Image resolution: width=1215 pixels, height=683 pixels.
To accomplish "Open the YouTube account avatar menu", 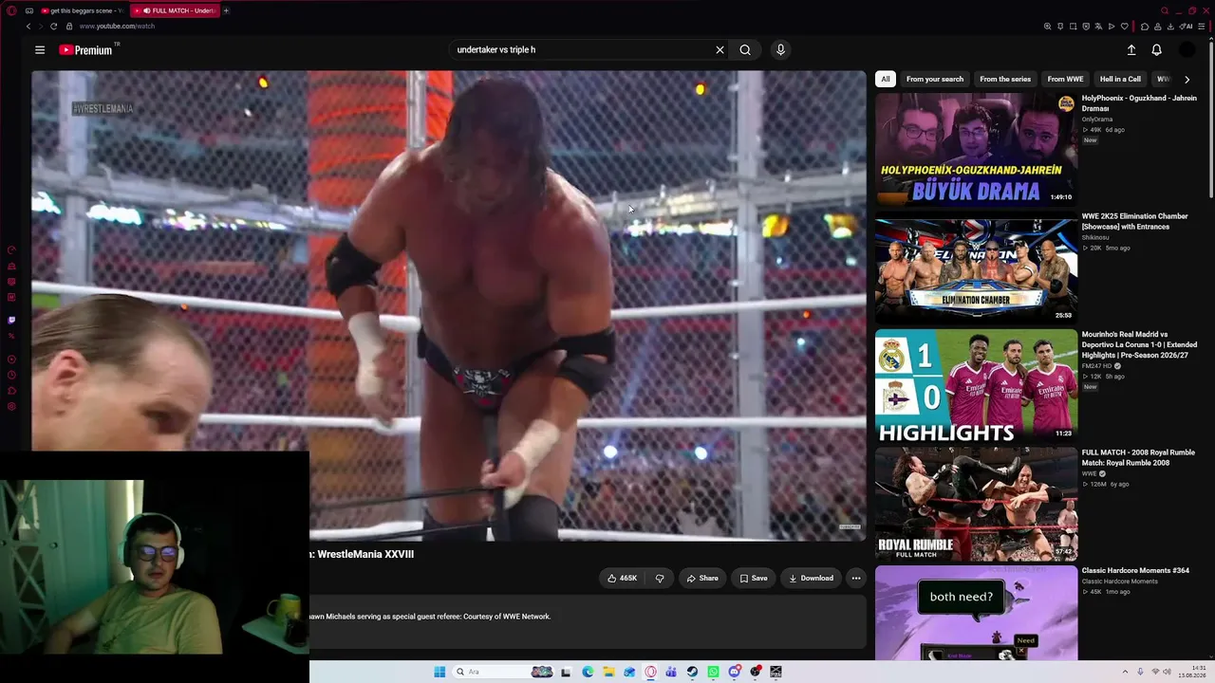I will [1187, 50].
